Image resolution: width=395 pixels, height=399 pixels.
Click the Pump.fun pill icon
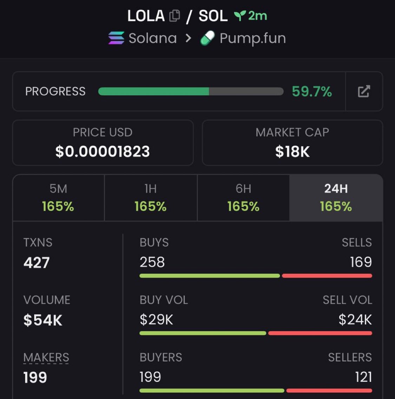(208, 38)
